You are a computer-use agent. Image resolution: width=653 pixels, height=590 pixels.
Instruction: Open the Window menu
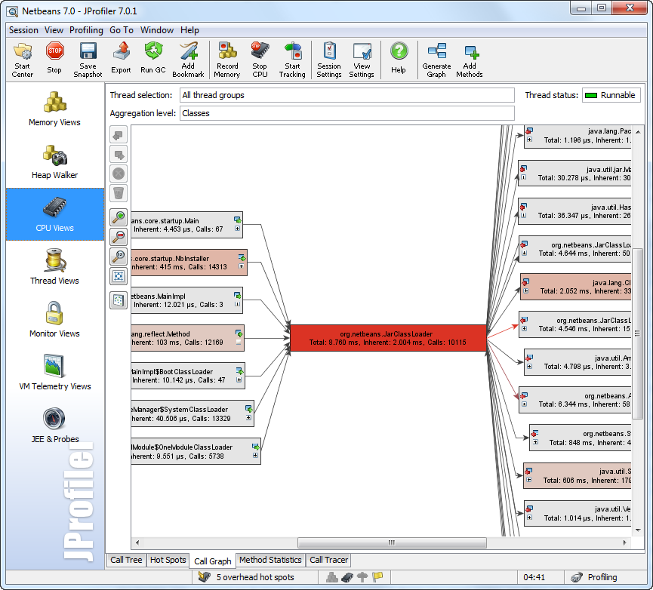click(156, 30)
